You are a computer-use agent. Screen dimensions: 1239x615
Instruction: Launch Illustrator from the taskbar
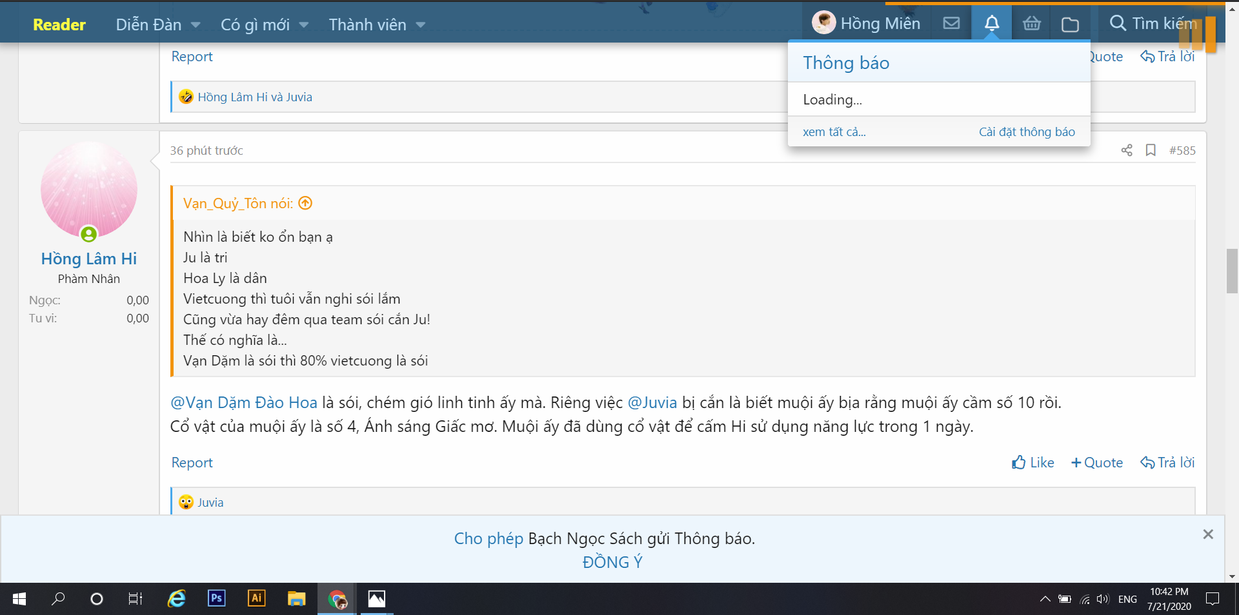coord(256,599)
